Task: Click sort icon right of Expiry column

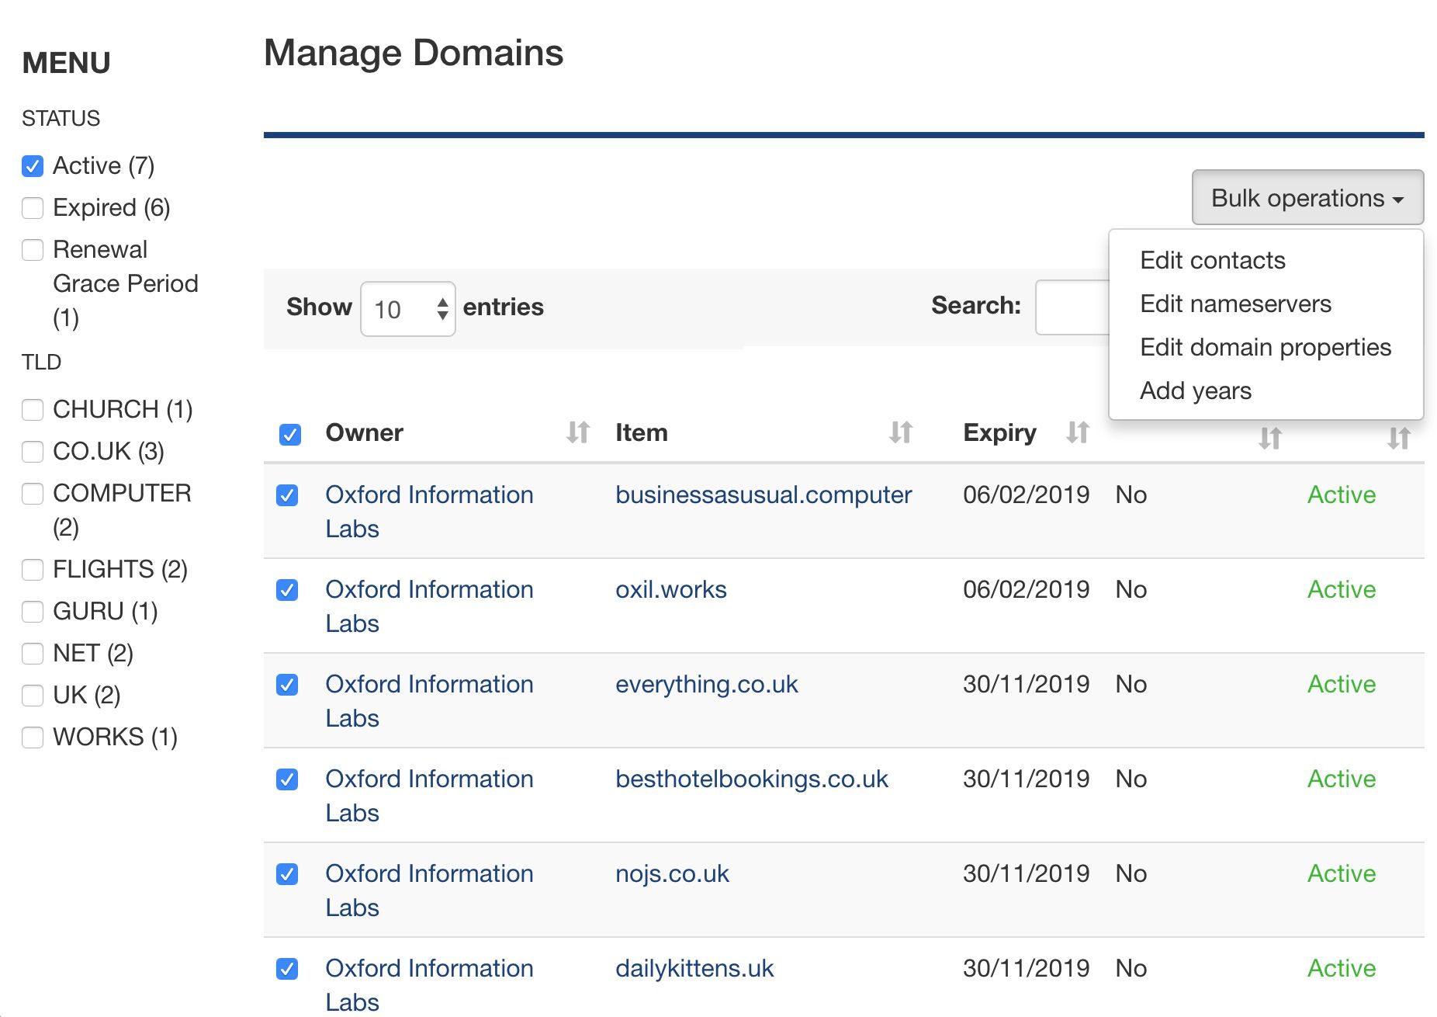Action: [1269, 439]
